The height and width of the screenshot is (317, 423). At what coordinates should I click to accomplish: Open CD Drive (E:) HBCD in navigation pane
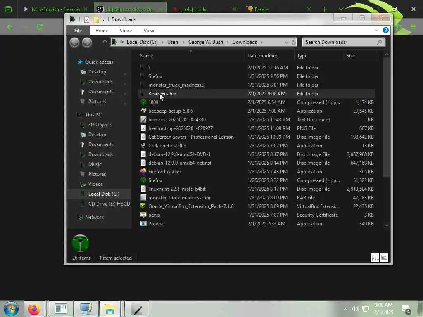pyautogui.click(x=109, y=204)
